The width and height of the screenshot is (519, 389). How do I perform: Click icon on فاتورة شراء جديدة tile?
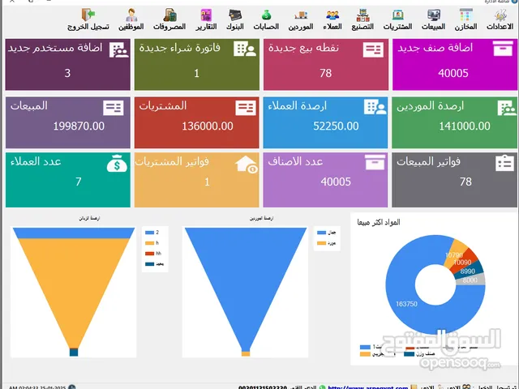tap(245, 49)
